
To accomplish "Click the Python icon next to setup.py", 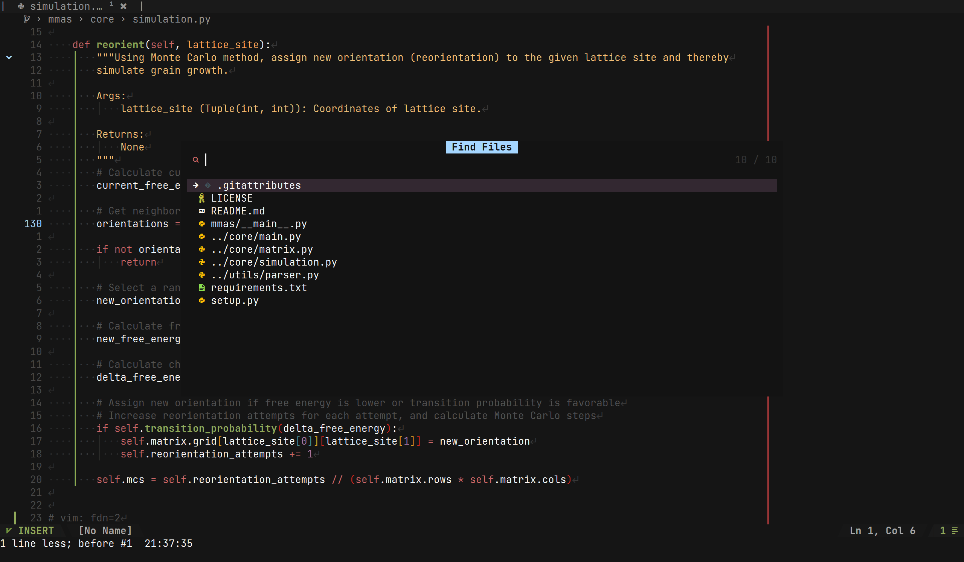I will 201,301.
